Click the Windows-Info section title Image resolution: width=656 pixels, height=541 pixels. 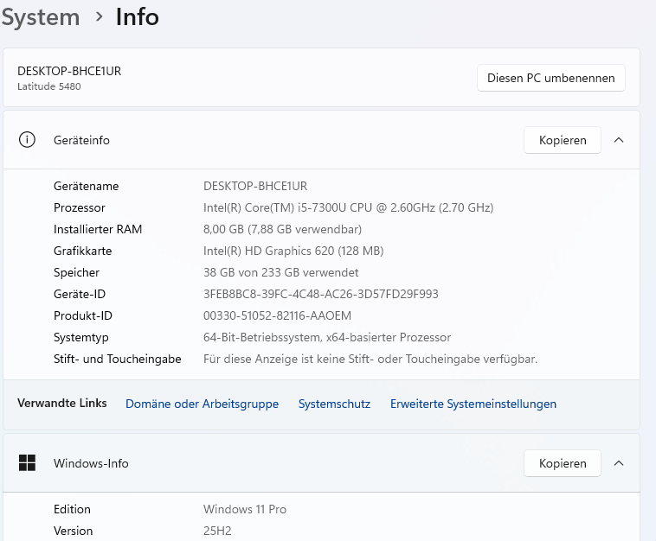coord(91,463)
